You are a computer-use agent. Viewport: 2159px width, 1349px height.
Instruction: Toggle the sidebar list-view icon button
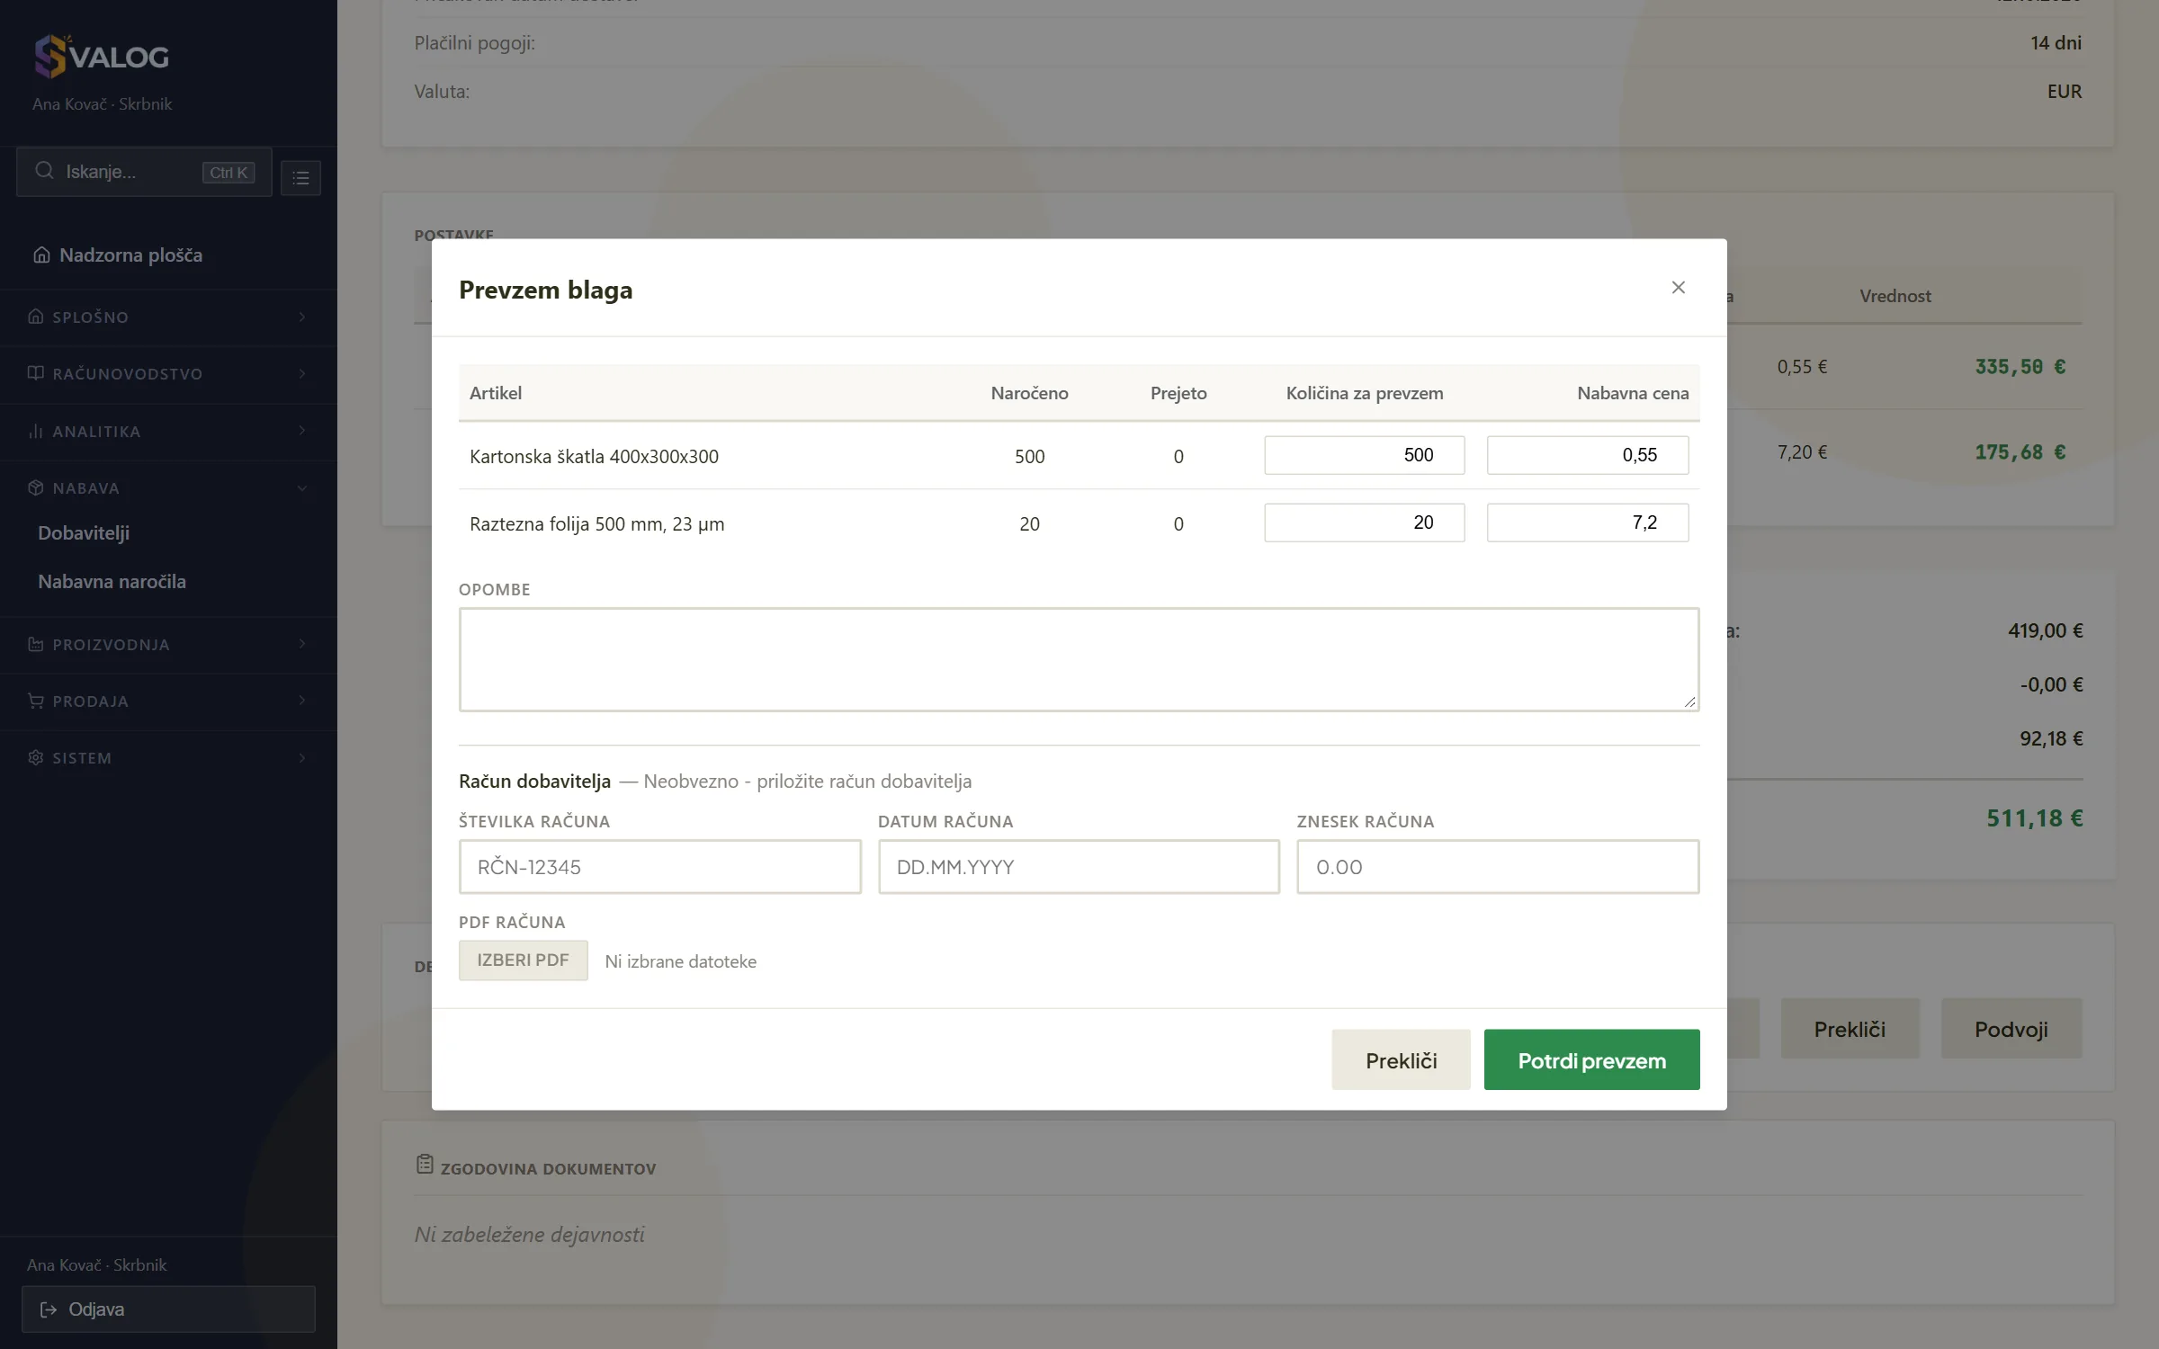300,177
